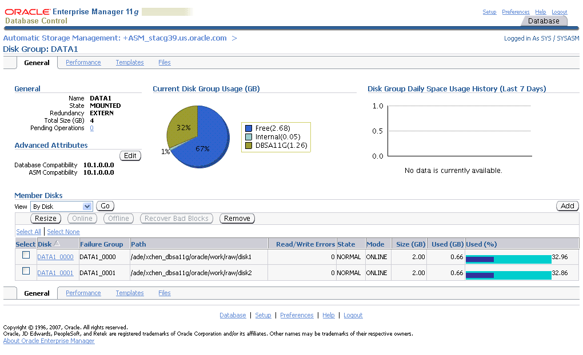
Task: Click the Database tab in header
Action: point(543,21)
